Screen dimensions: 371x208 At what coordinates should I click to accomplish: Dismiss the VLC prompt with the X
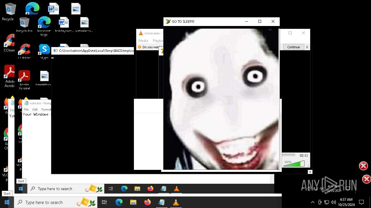coord(307,47)
